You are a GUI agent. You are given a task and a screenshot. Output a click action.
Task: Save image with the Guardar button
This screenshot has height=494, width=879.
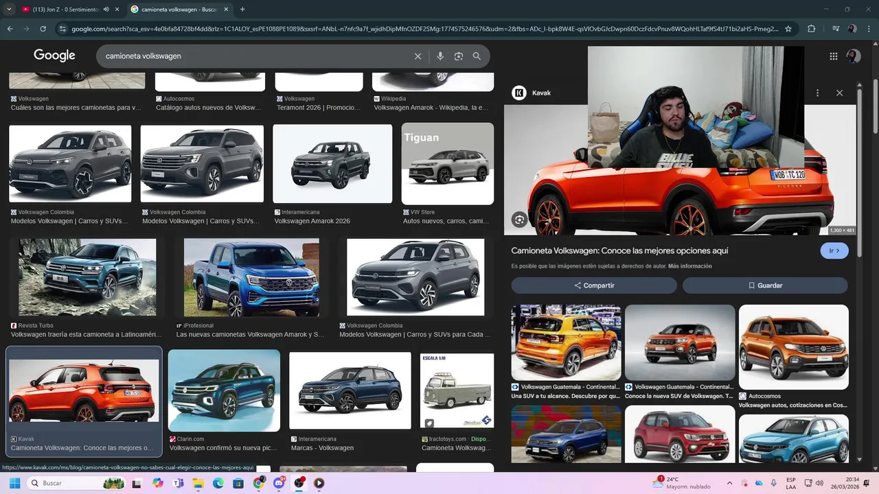click(x=765, y=285)
